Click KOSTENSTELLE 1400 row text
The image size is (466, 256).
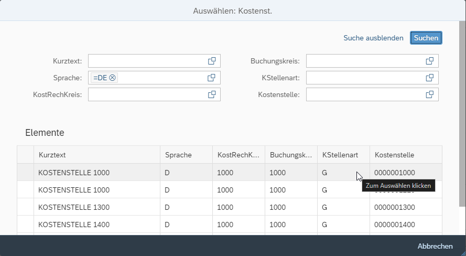(74, 225)
